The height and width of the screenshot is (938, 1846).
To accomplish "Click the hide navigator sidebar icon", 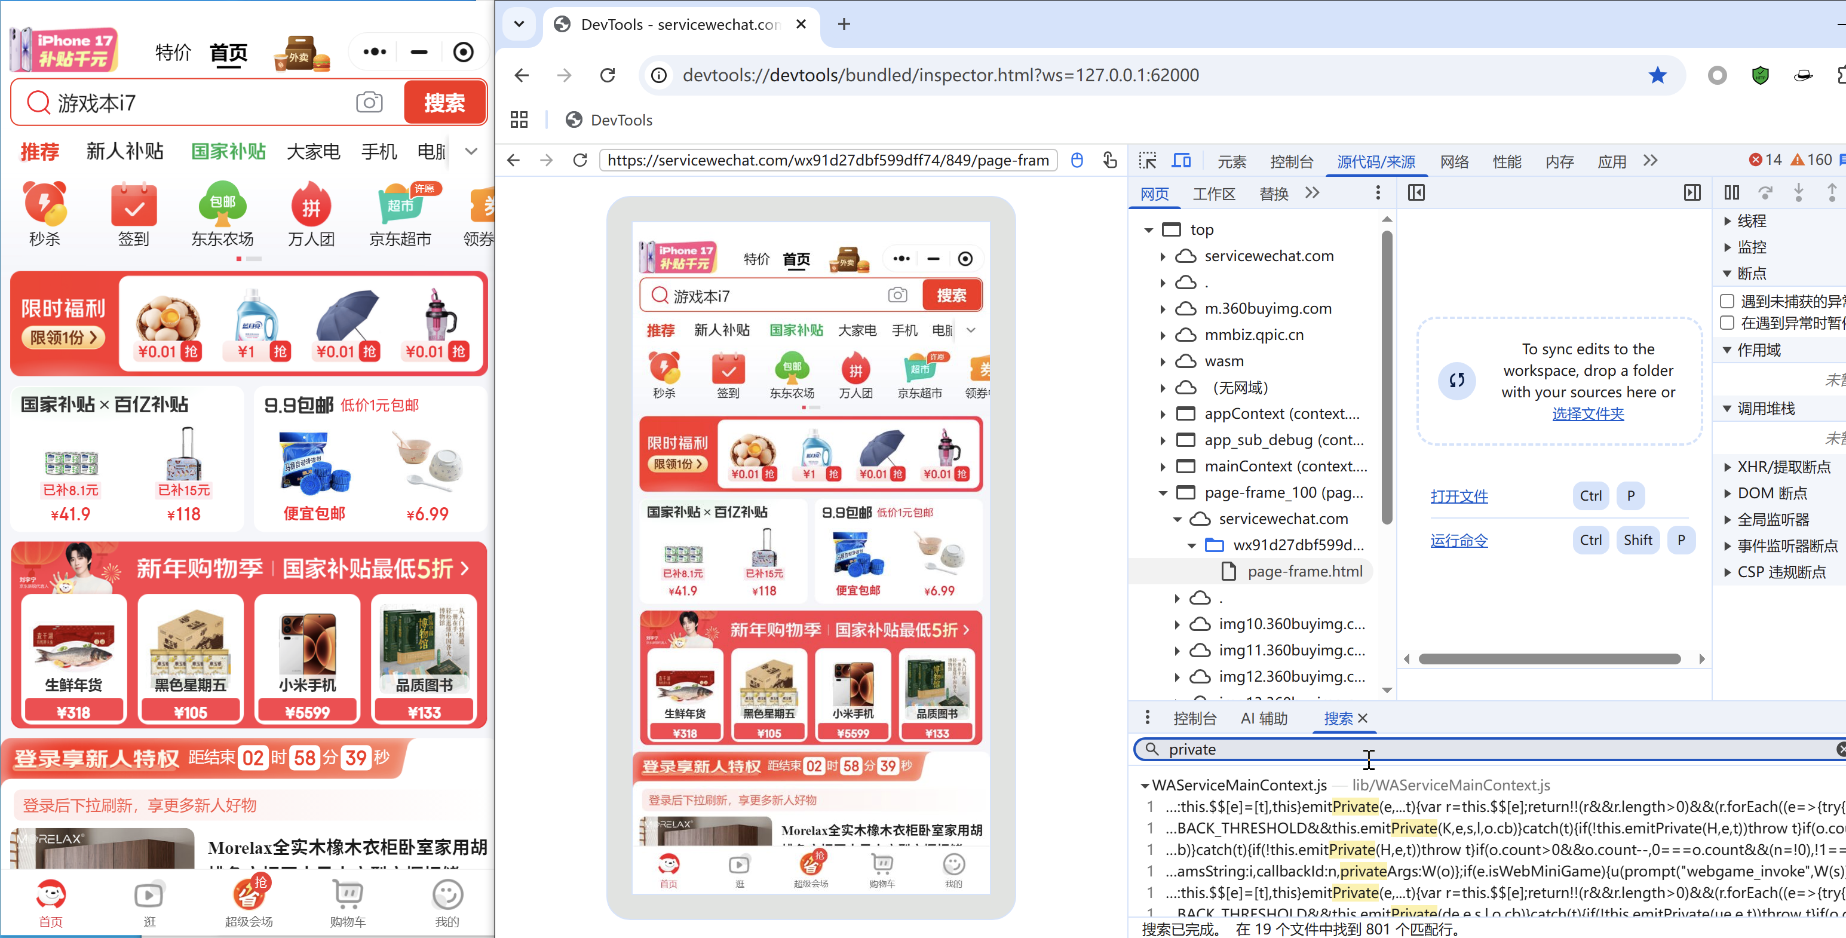I will point(1416,192).
